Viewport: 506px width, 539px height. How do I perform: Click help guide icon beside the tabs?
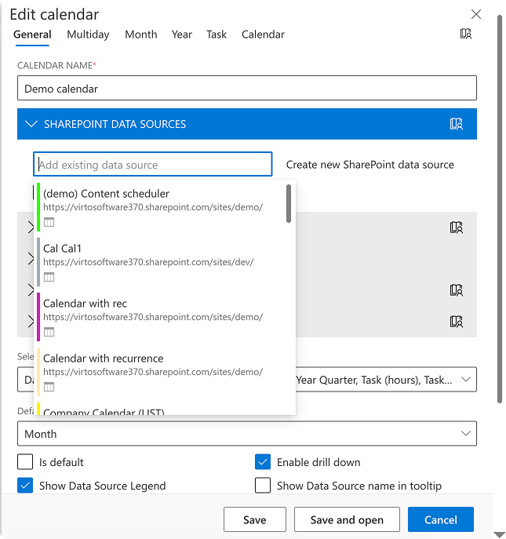466,34
